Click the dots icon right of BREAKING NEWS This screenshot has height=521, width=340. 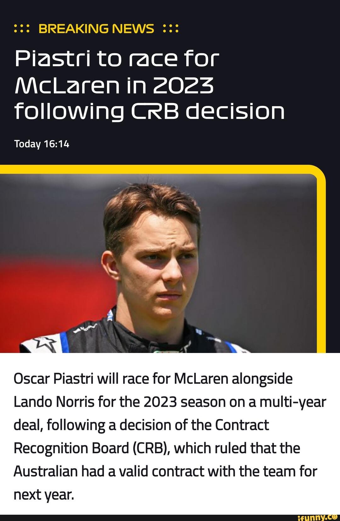point(171,29)
